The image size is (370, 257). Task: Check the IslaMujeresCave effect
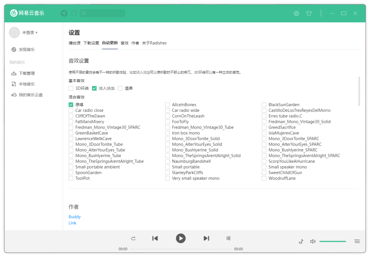264,133
